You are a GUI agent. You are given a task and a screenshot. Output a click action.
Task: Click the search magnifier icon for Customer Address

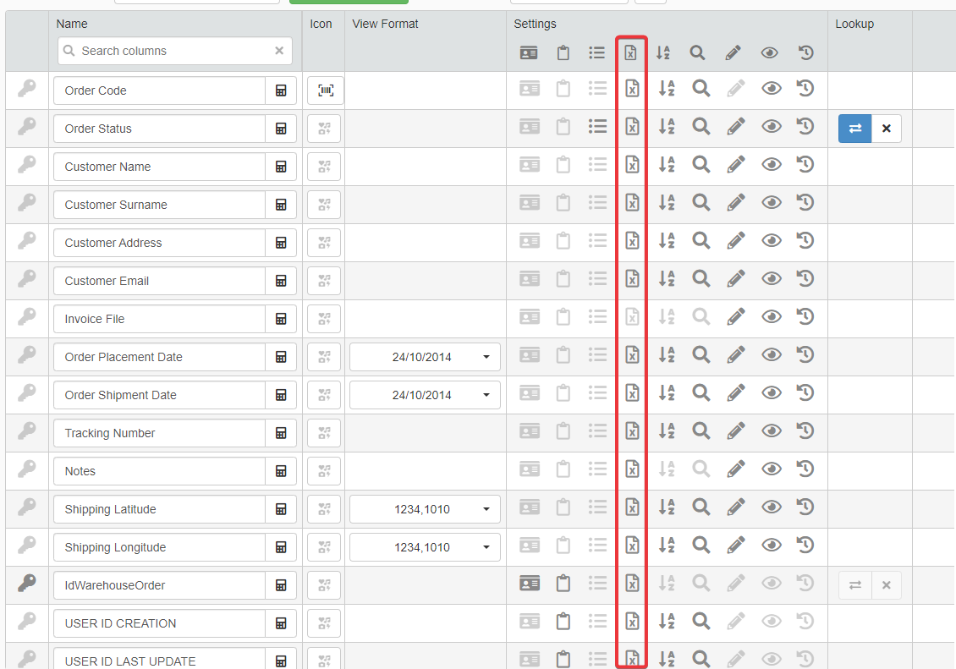[x=701, y=241]
